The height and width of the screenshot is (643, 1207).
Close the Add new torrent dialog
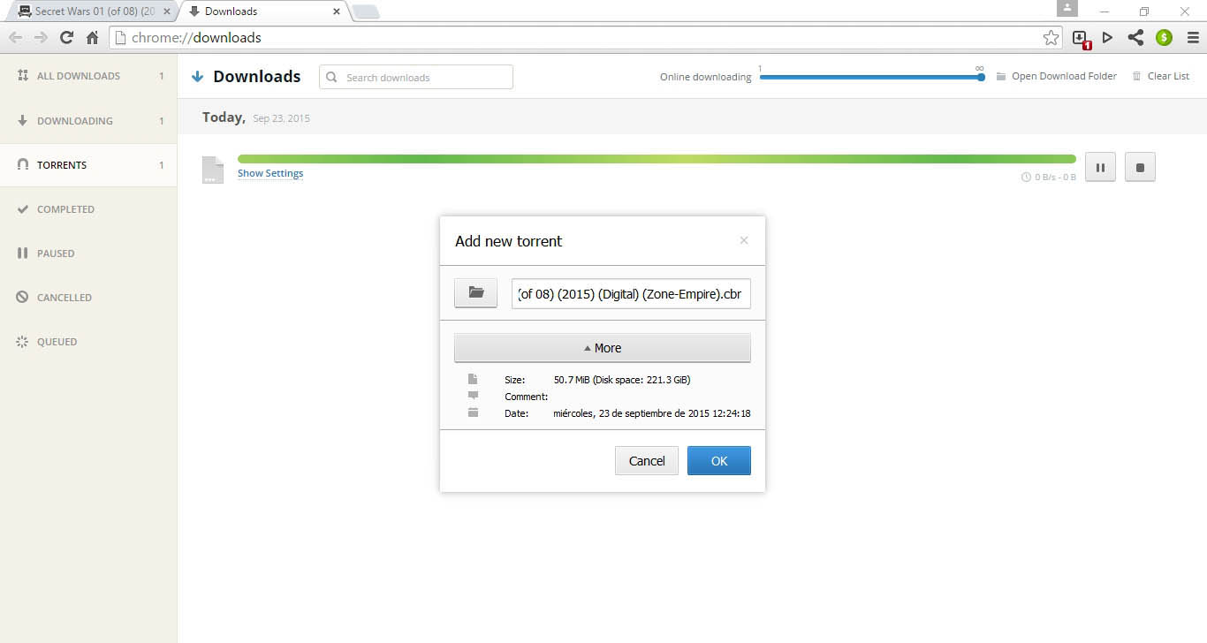coord(744,240)
